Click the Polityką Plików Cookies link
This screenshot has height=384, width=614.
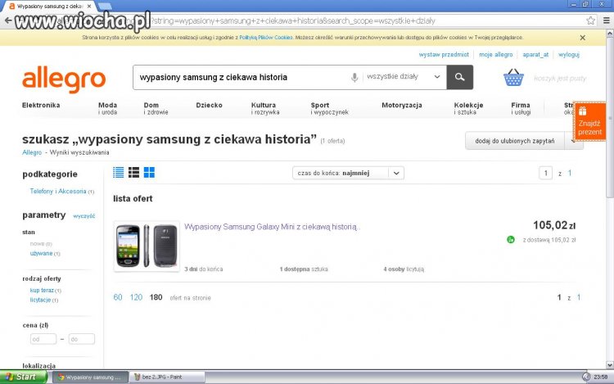[x=266, y=38]
